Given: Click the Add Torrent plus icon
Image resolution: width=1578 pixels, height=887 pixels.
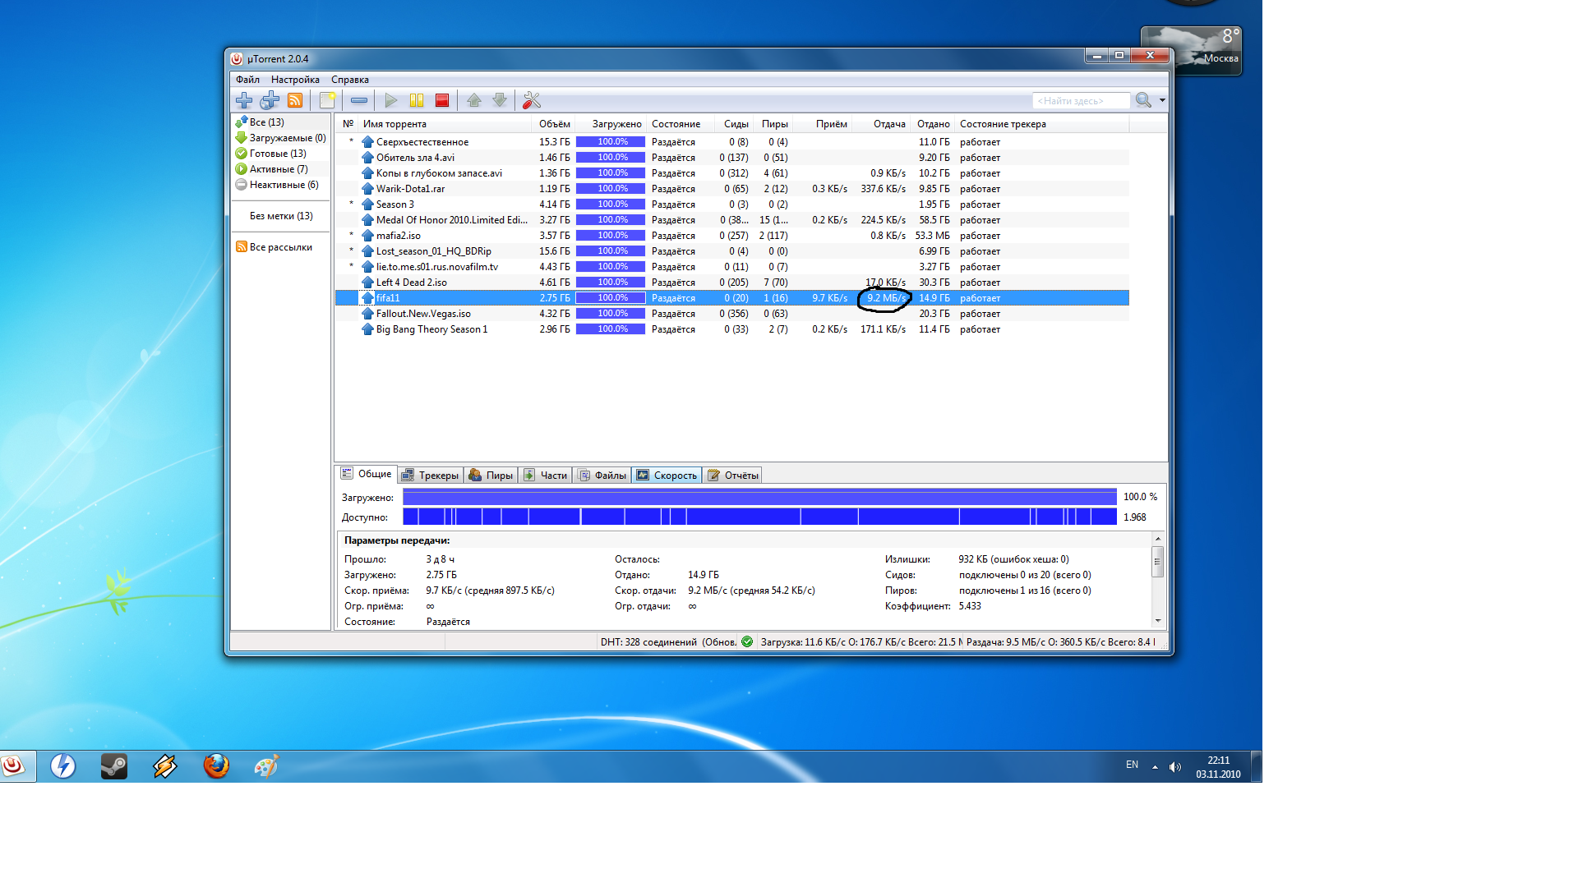Looking at the screenshot, I should 244,100.
